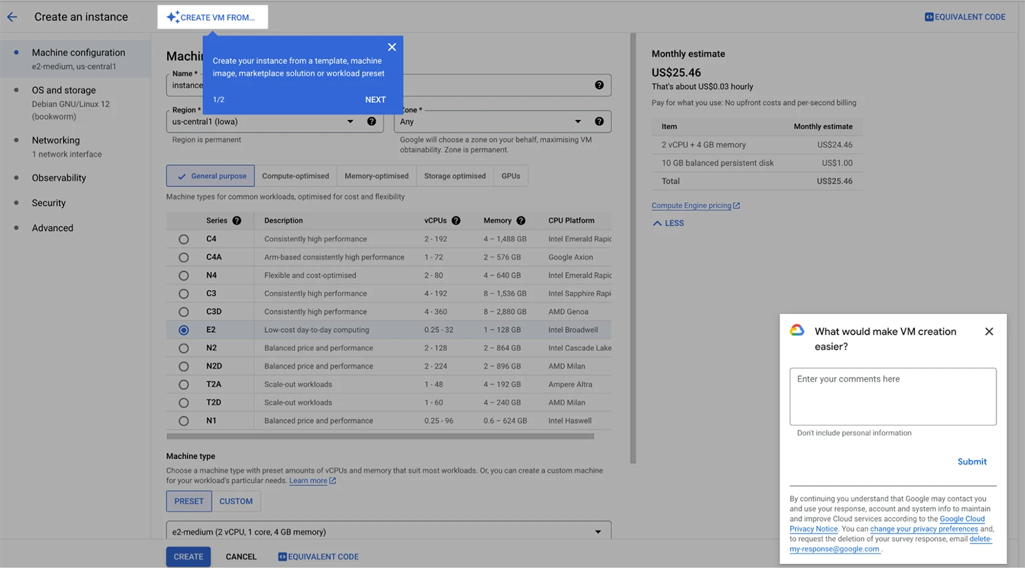
Task: Click the survey comments text area
Action: (893, 397)
